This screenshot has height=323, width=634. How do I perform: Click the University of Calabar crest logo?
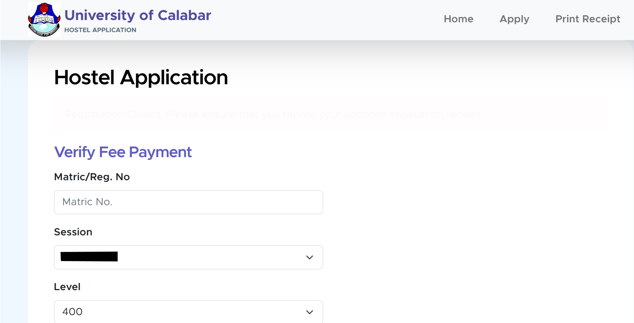(x=44, y=20)
